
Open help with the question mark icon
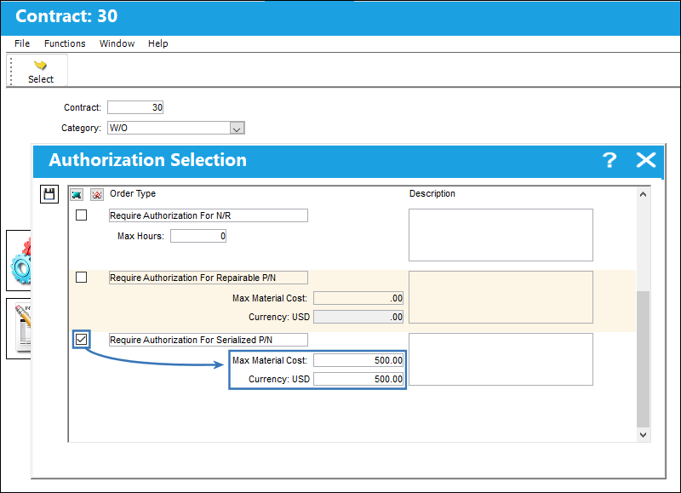[x=609, y=160]
